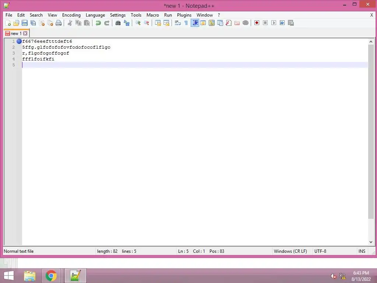Viewport: 377px width, 283px height.
Task: Click the vertical scrollbar up arrow
Action: pos(371,42)
